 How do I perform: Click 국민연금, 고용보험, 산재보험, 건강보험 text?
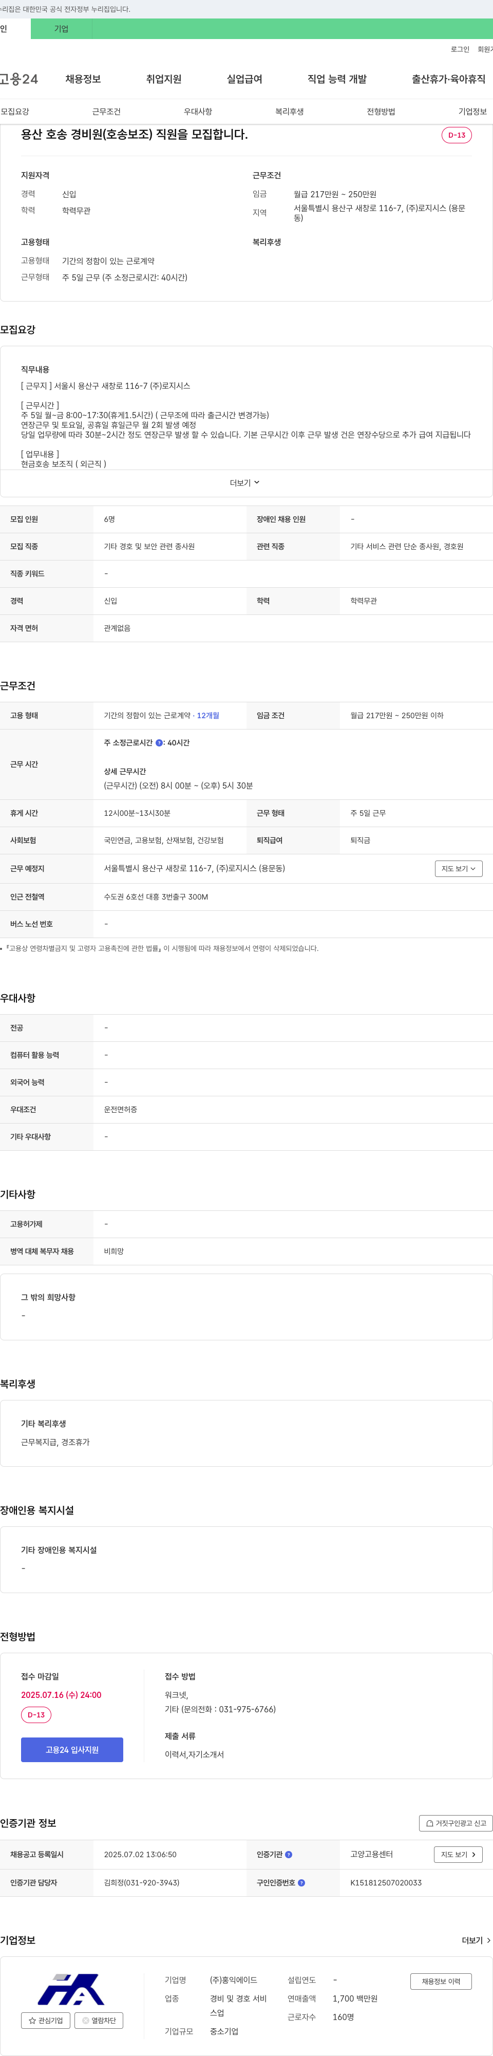point(163,840)
